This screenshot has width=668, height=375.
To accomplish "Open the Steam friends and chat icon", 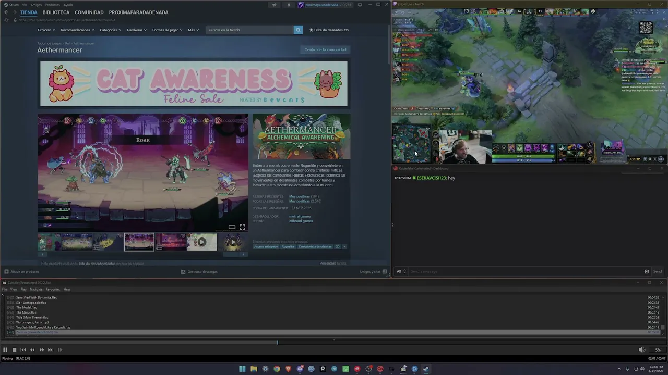I will click(385, 271).
